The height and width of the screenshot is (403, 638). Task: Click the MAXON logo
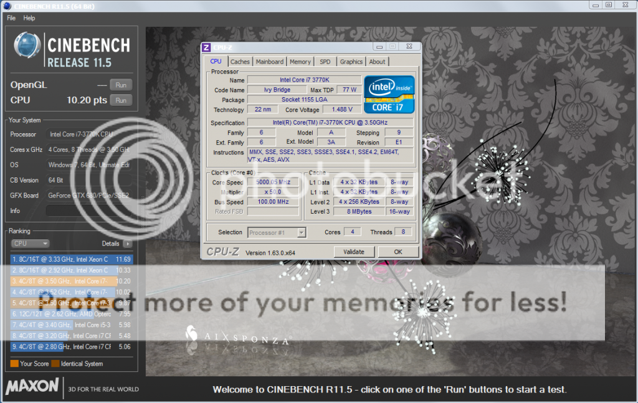[x=32, y=387]
